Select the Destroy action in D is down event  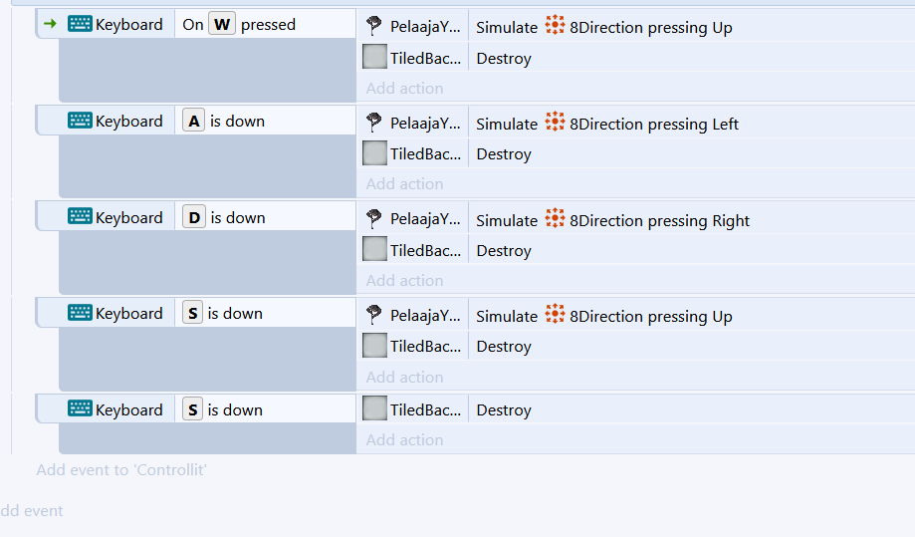[x=504, y=250]
